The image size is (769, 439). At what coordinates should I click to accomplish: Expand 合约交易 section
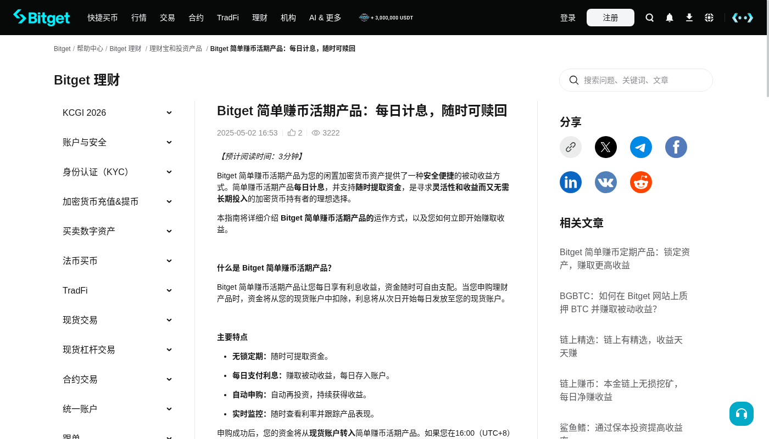(x=118, y=379)
